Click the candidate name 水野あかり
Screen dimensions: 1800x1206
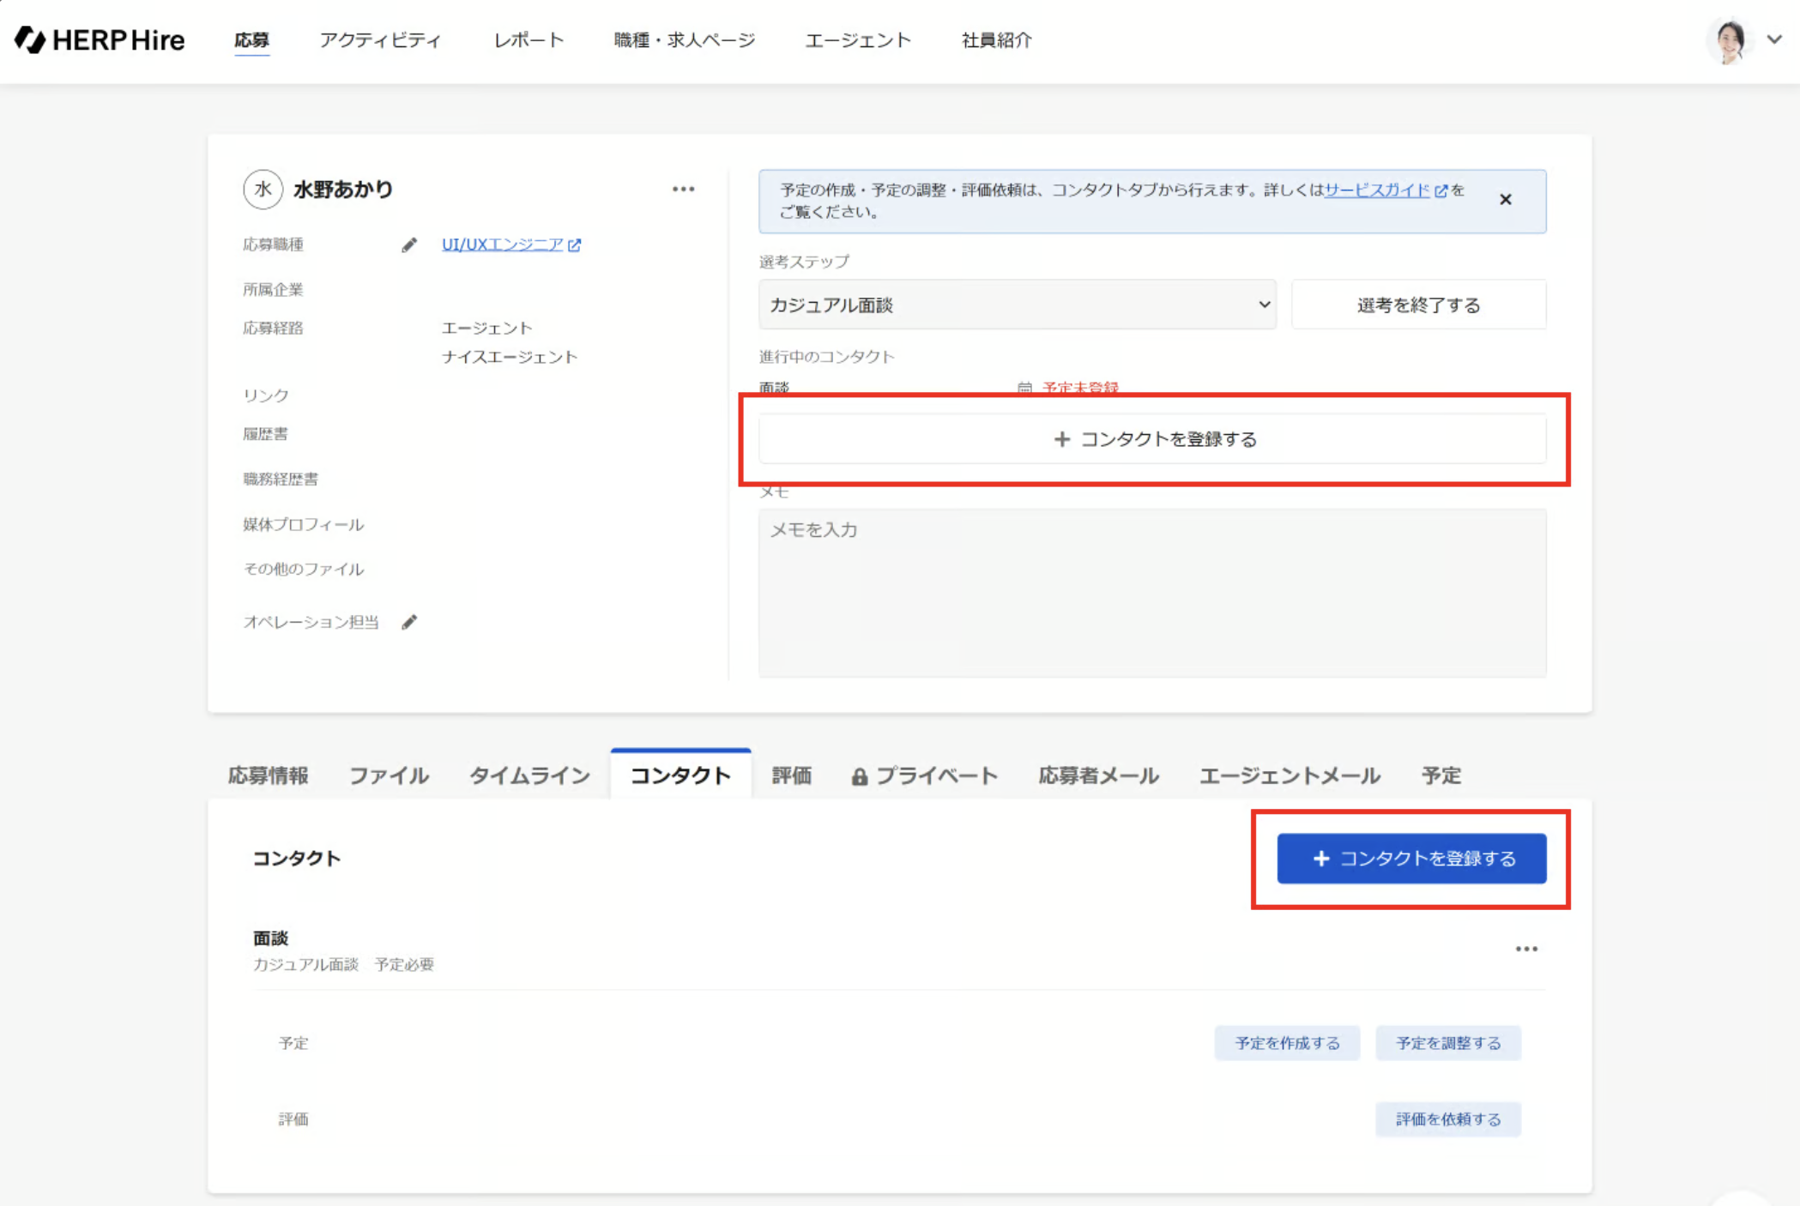pyautogui.click(x=342, y=189)
